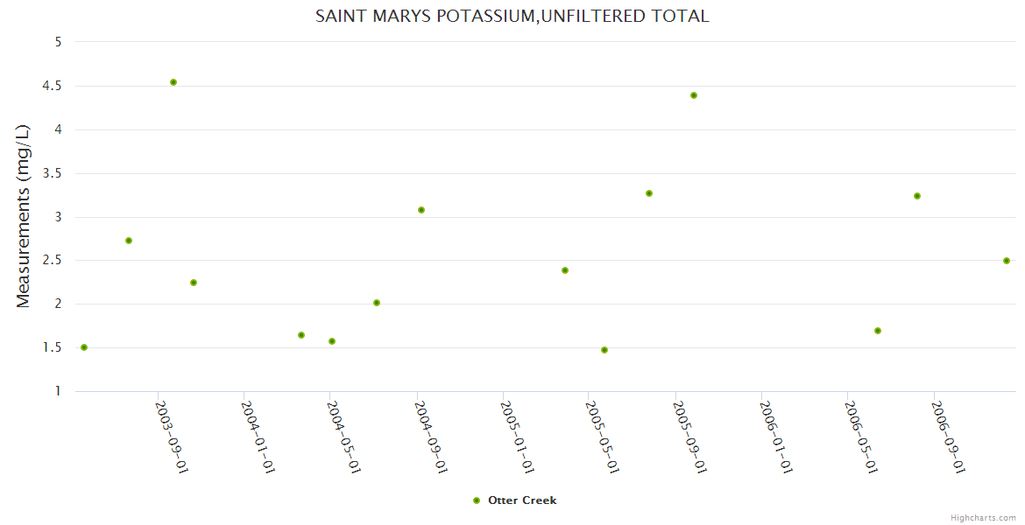Viewport: 1025px width, 525px height.
Task: Select the 1.7 mg/L point after 2006-05-01
Action: click(878, 331)
